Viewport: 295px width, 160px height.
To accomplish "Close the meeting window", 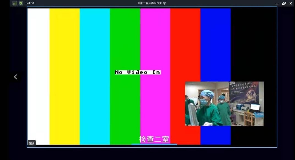I will [x=291, y=3].
